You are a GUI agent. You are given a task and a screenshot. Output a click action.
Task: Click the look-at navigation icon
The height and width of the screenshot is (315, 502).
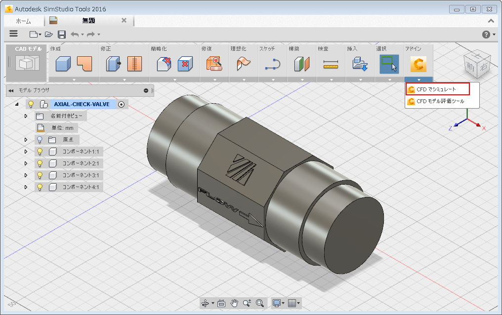[221, 303]
